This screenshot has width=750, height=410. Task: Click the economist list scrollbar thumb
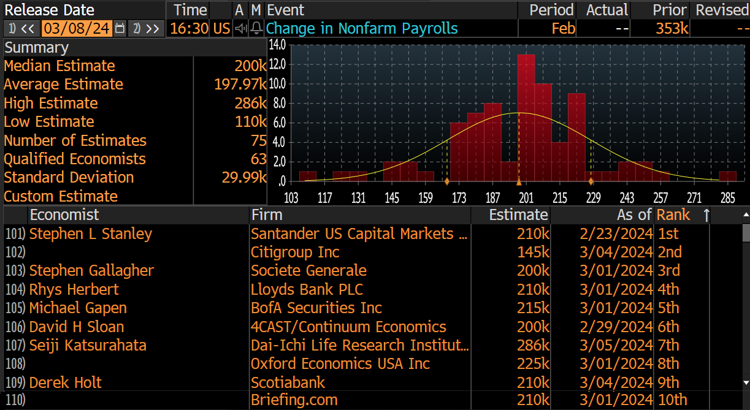746,233
